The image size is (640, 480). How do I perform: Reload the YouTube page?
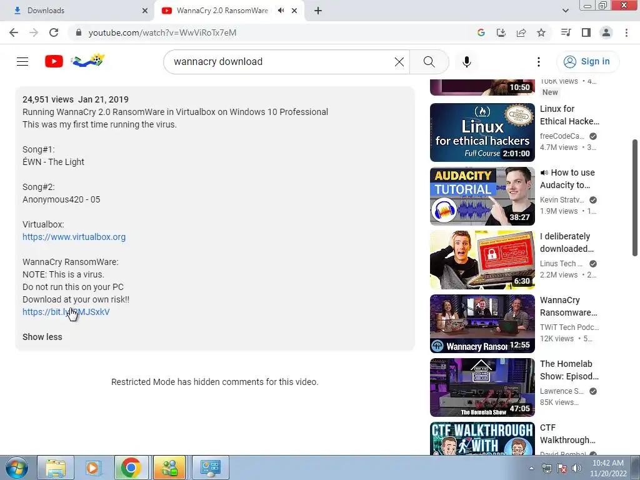click(x=54, y=32)
